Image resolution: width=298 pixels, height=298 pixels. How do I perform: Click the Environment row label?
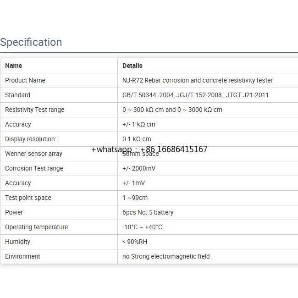click(22, 257)
